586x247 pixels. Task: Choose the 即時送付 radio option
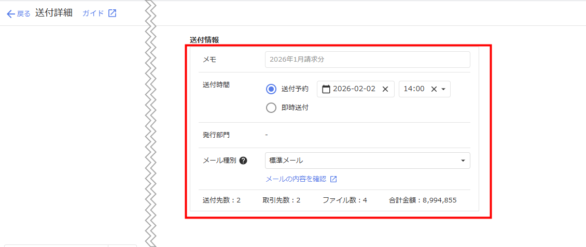[x=271, y=108]
